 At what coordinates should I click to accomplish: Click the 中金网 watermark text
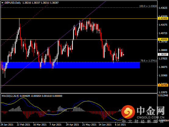[x=151, y=111]
